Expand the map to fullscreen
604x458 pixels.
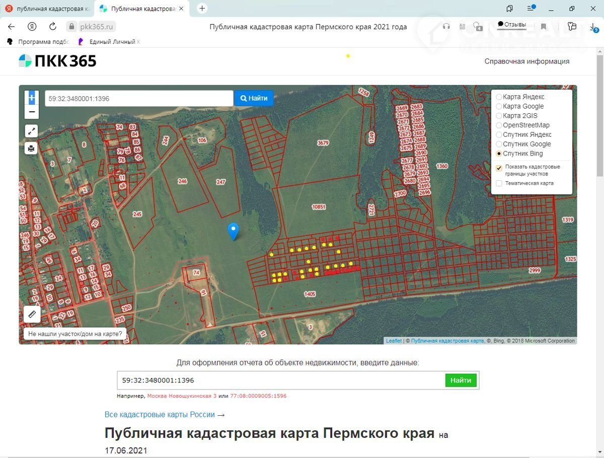tap(32, 131)
